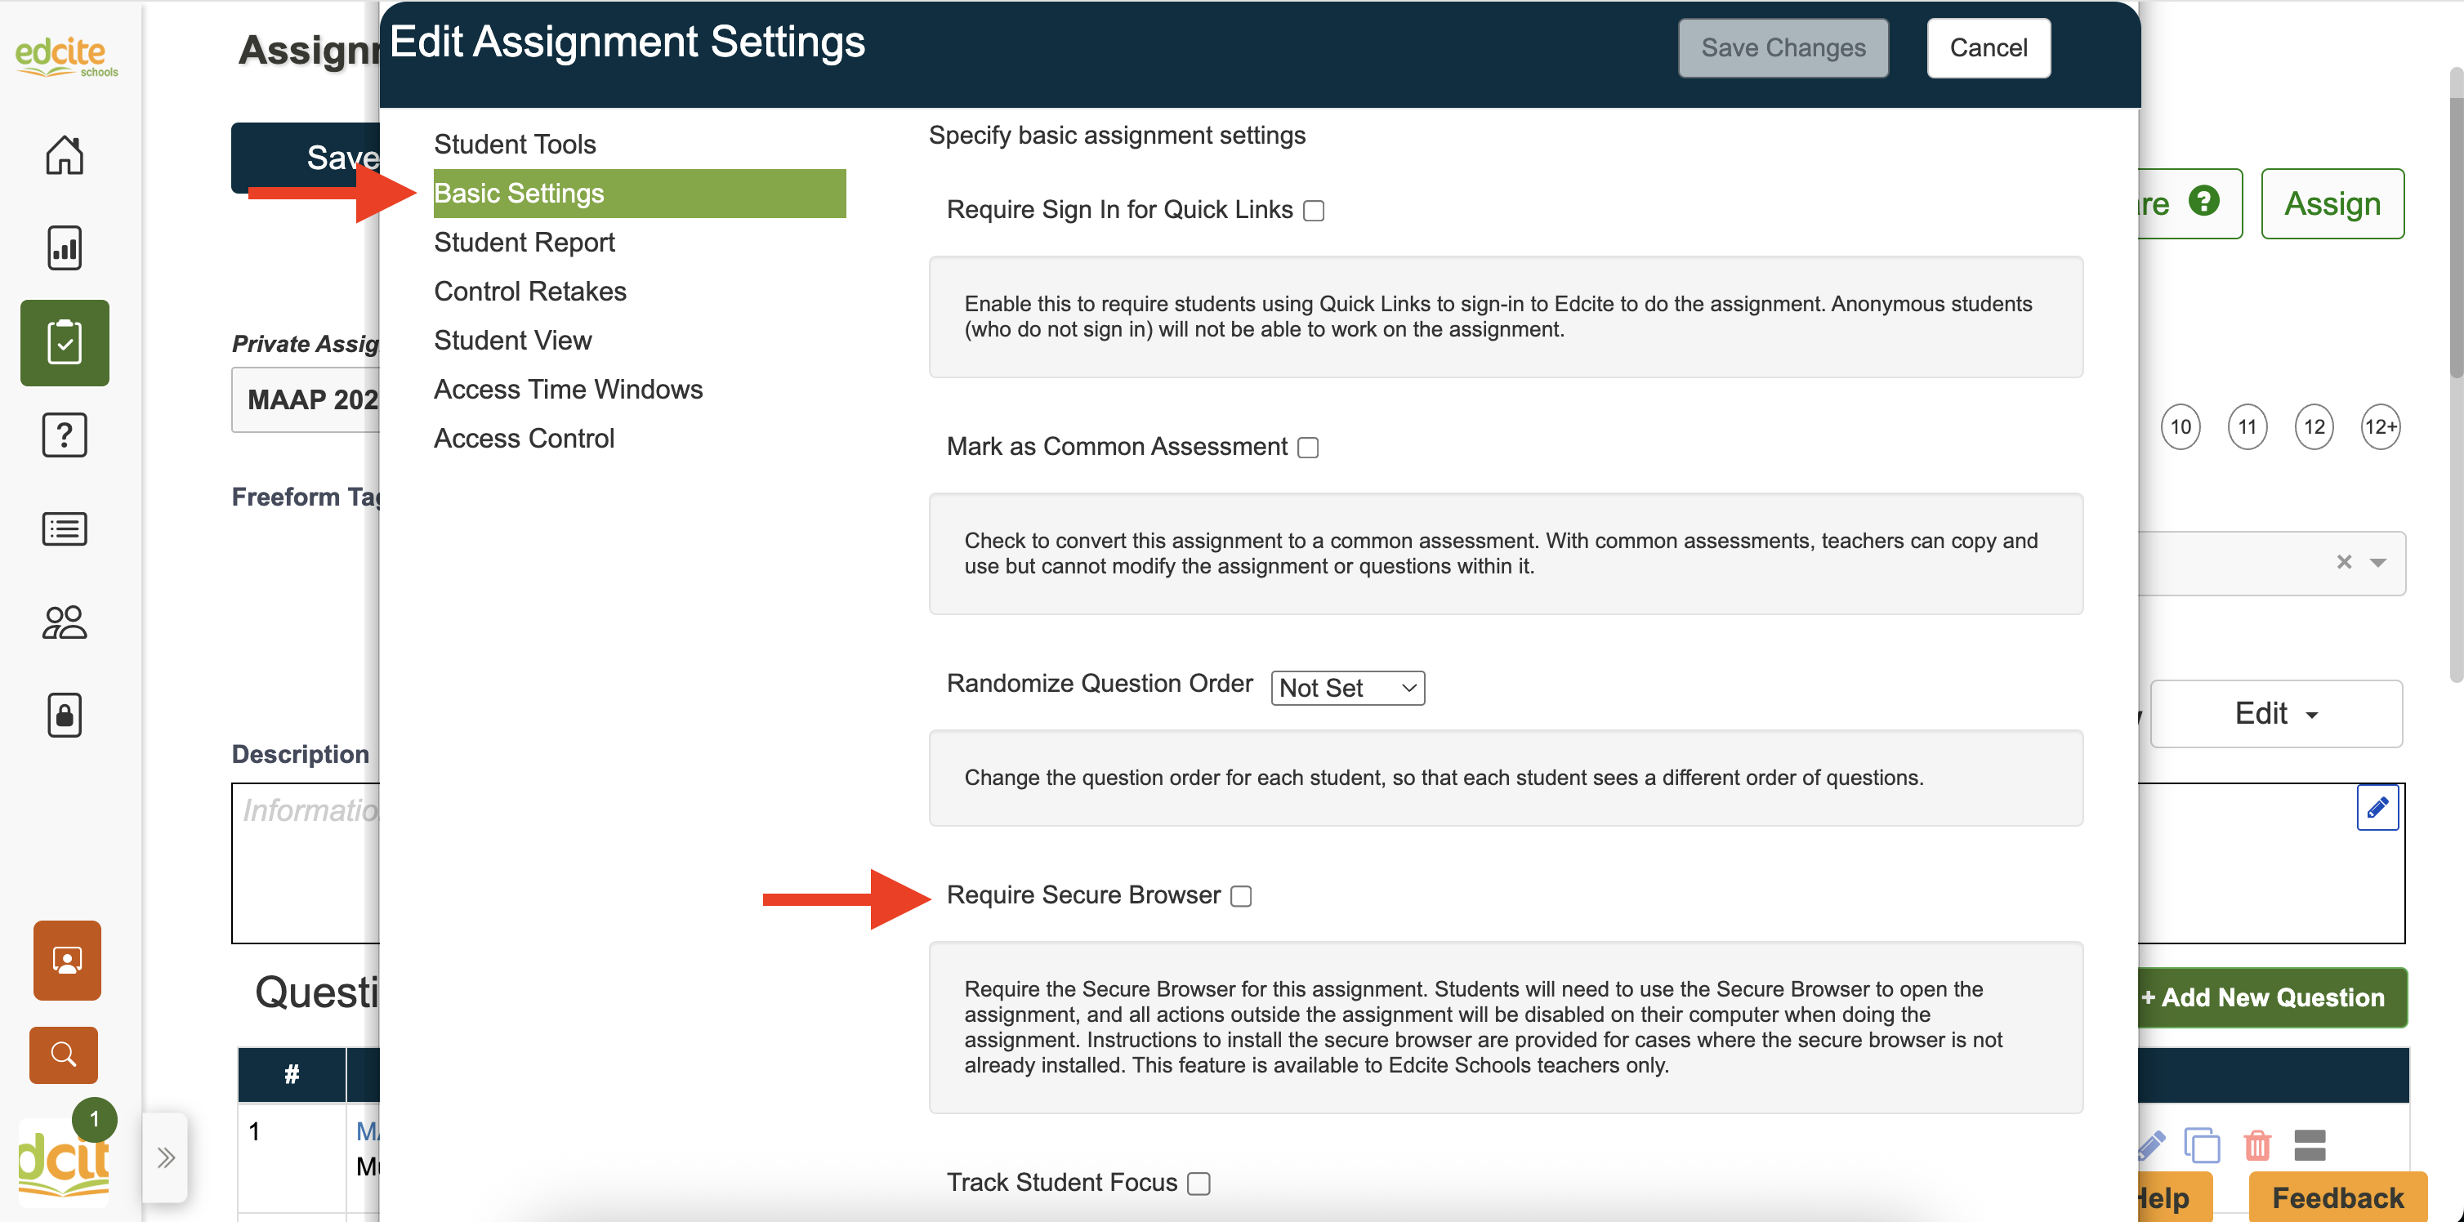Enable Require Sign In for Quick Links
Viewport: 2464px width, 1222px height.
point(1315,212)
